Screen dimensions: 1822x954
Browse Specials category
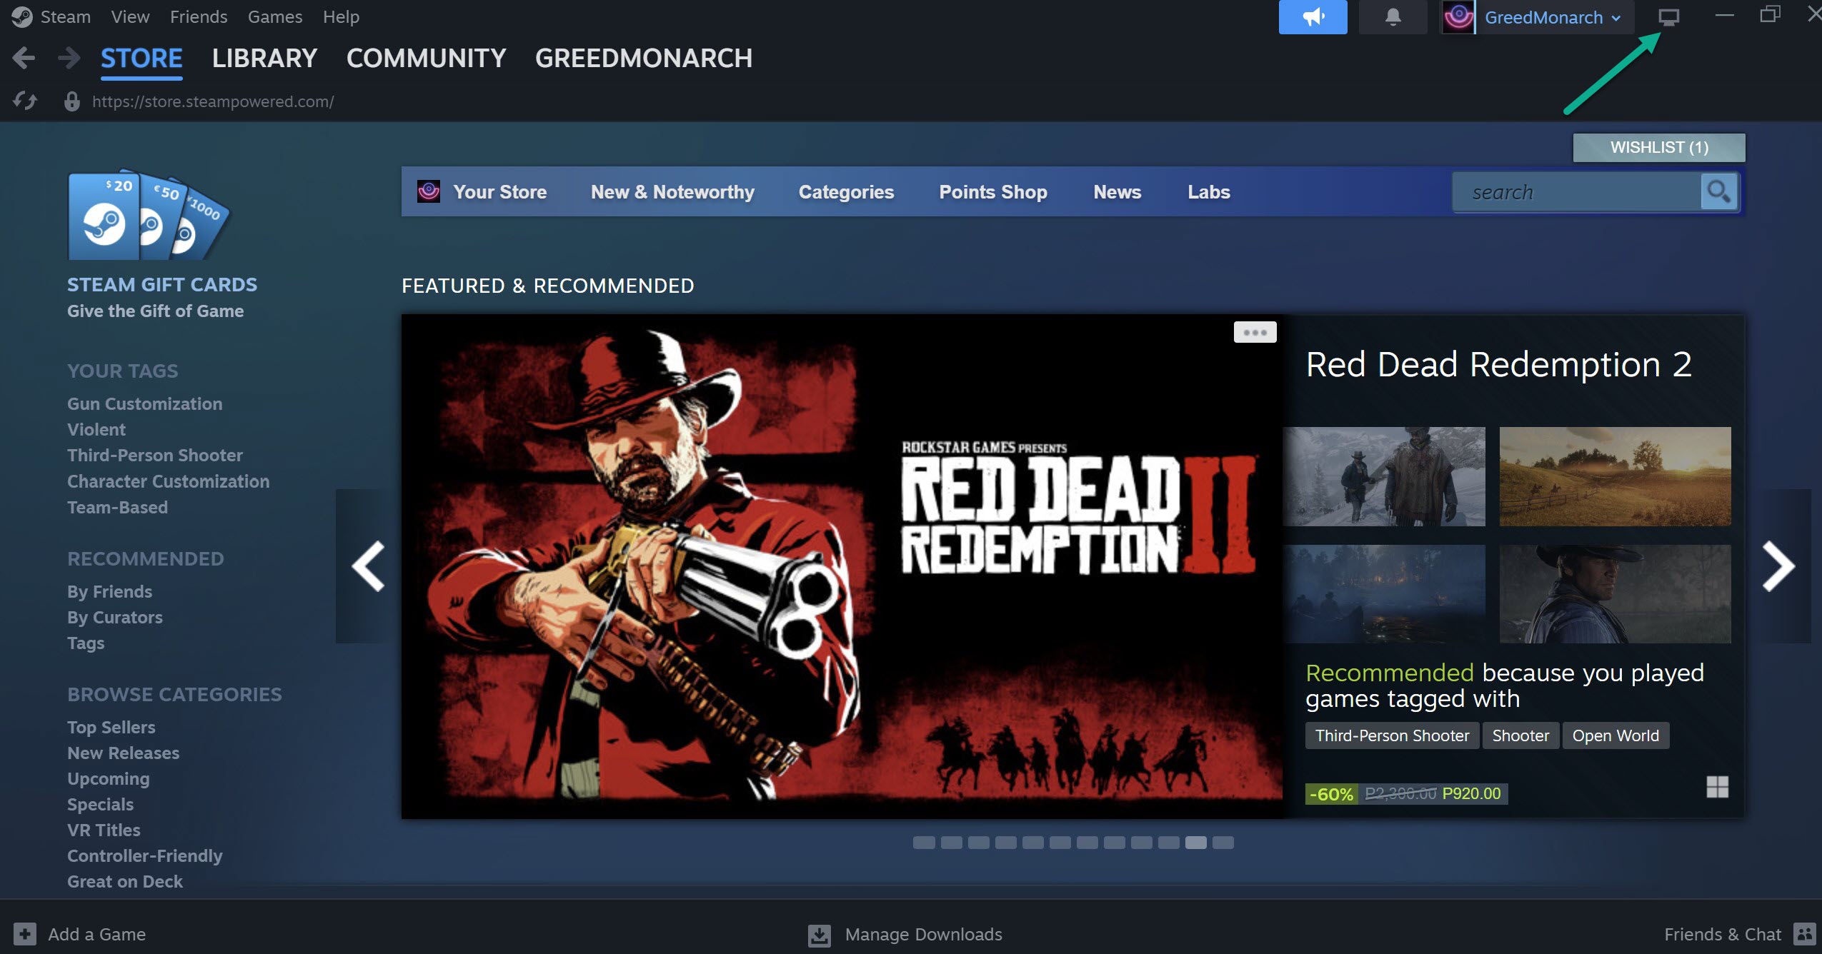coord(100,804)
